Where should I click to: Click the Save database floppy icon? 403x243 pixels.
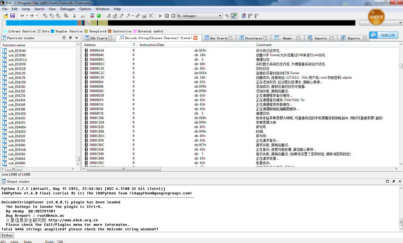tap(12, 16)
